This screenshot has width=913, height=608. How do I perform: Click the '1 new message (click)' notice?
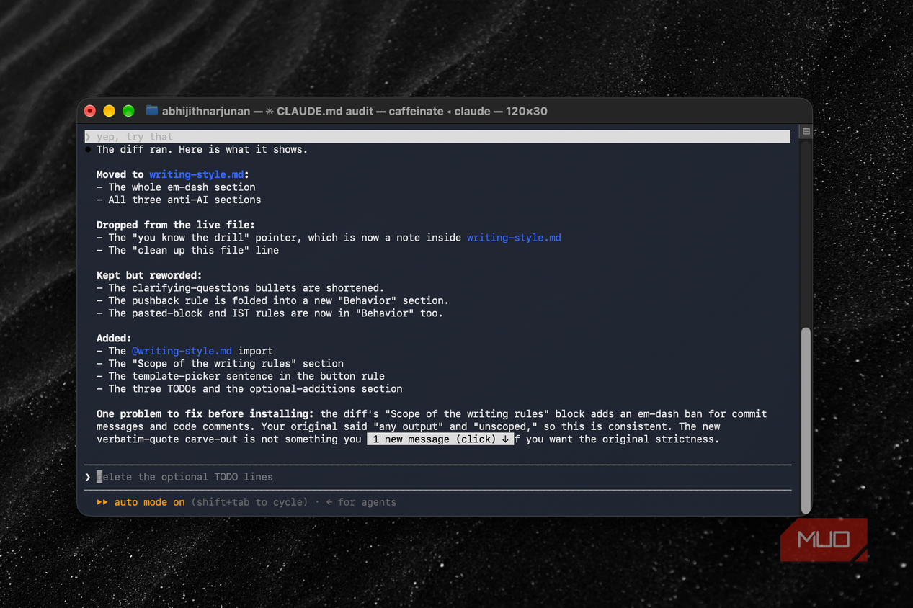440,439
